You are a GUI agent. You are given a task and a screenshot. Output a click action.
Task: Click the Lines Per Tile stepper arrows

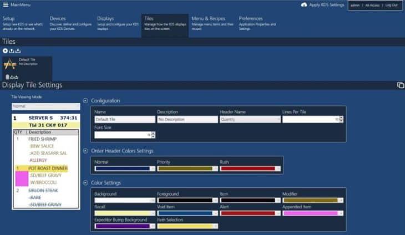(x=341, y=119)
